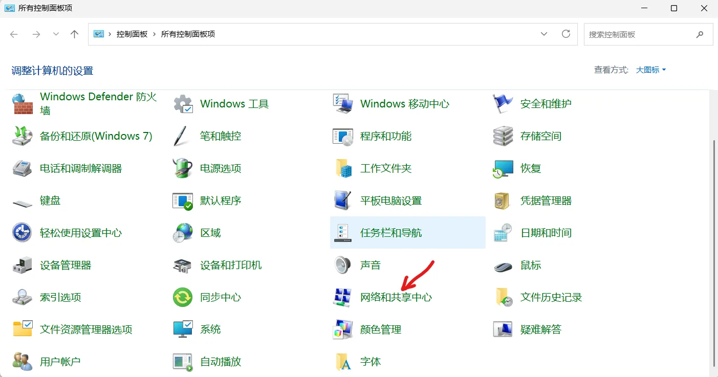The height and width of the screenshot is (377, 718).
Task: Go up one folder level
Action: click(75, 34)
